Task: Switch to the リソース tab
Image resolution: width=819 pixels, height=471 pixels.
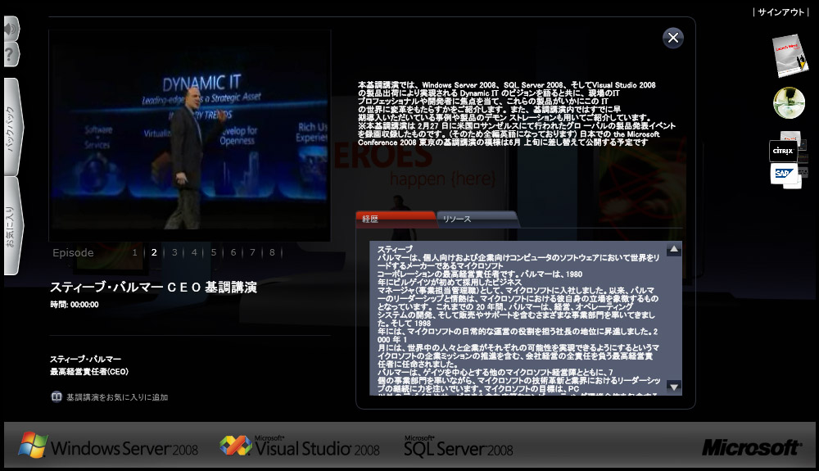Action: pyautogui.click(x=477, y=220)
